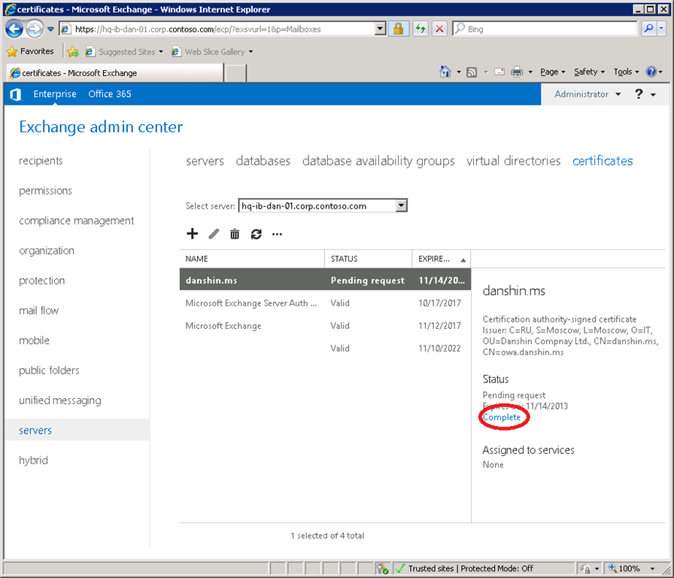Screen dimensions: 674x578
Task: Switch to the databases tab
Action: click(263, 161)
